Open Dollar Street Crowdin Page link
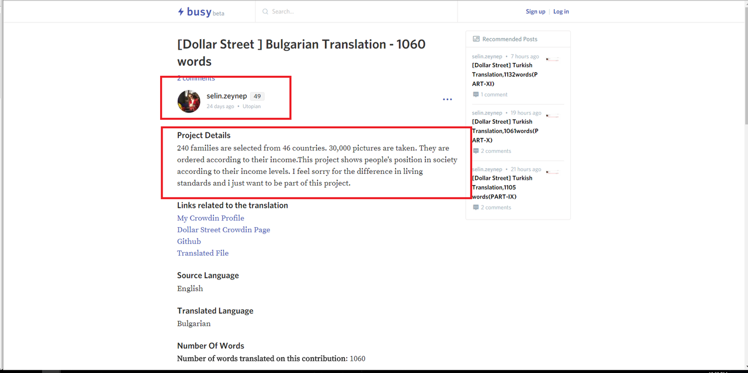This screenshot has width=748, height=373. tap(223, 230)
